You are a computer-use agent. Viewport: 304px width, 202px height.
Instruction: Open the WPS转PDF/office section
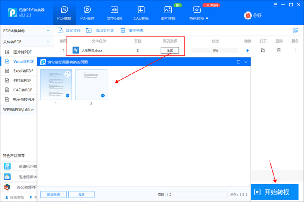(19, 109)
